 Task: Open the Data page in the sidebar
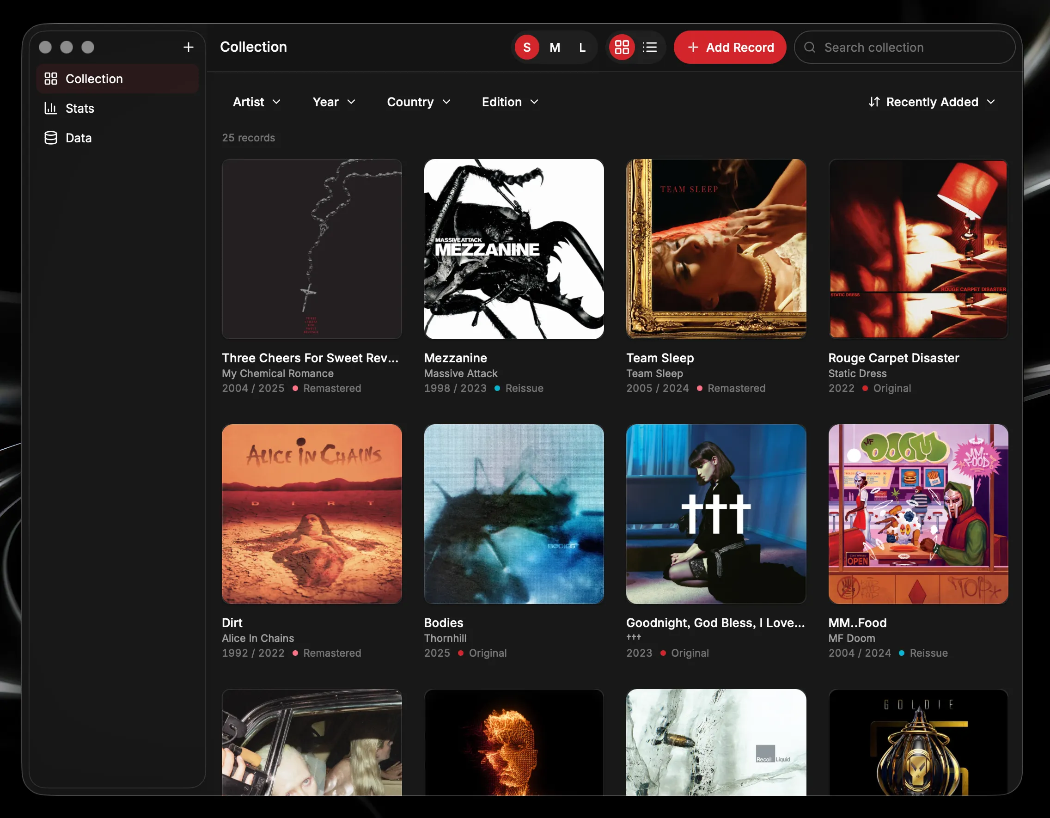[117, 138]
